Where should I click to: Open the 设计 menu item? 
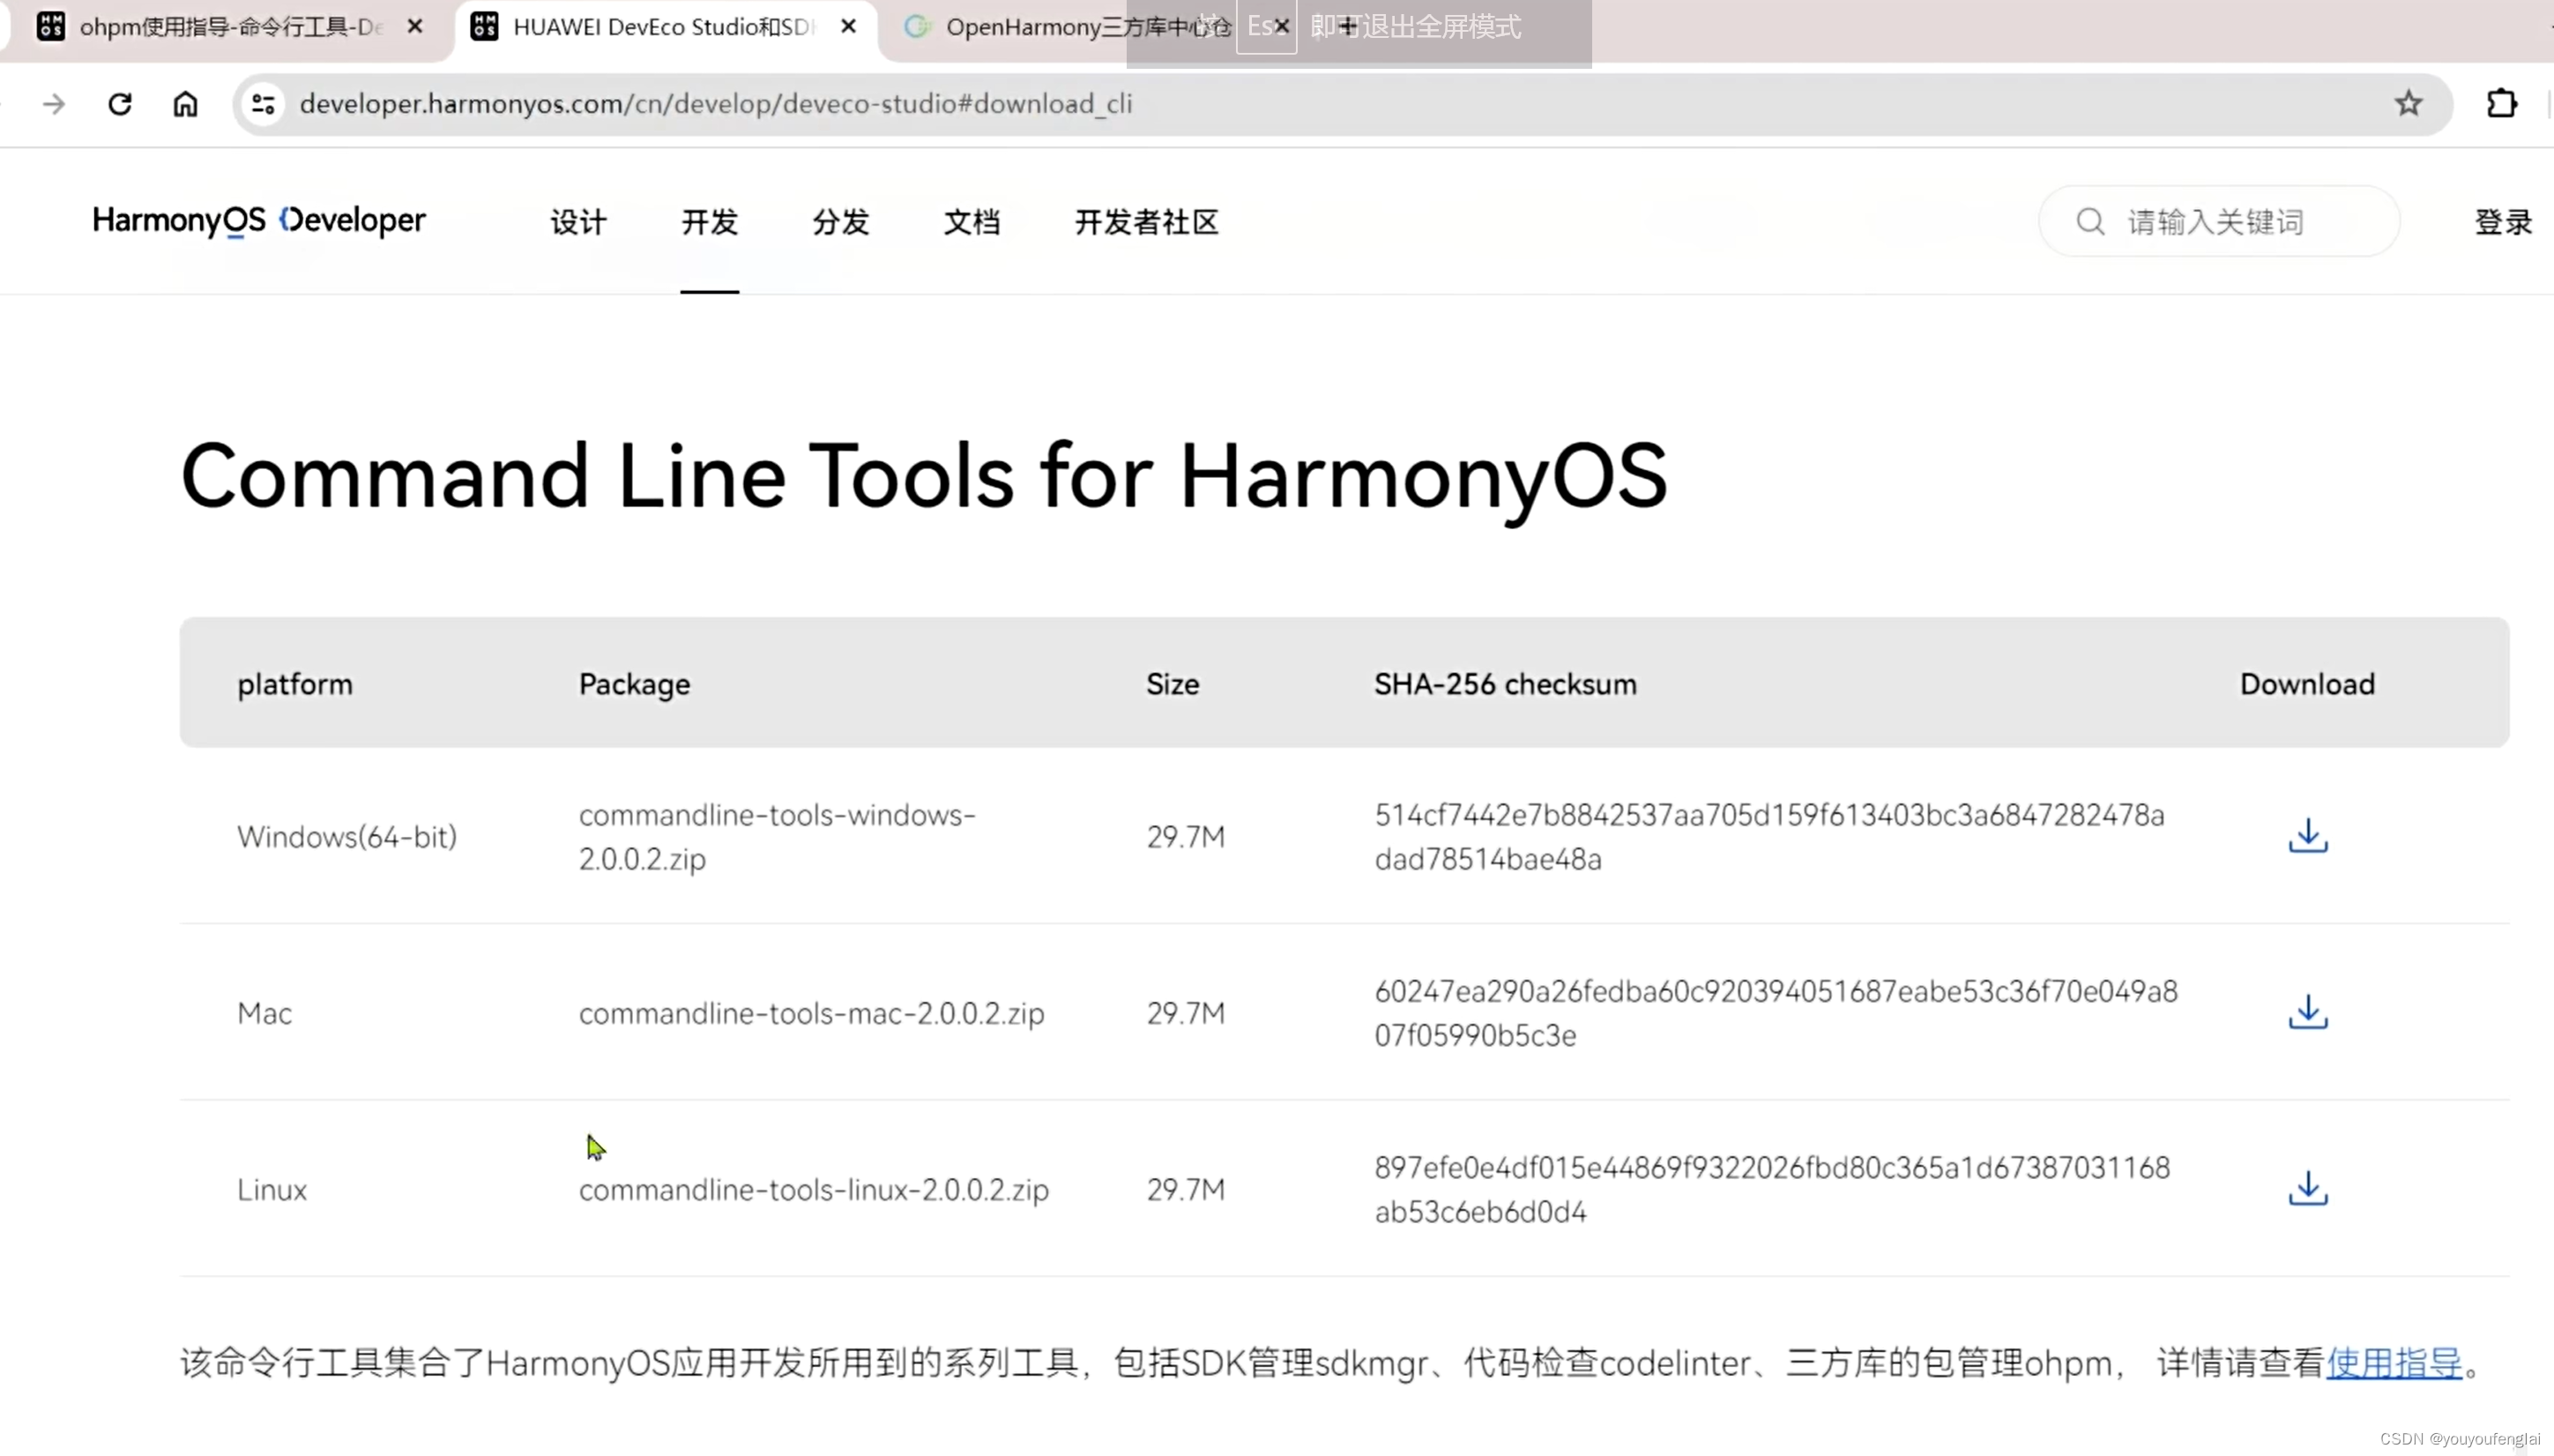(579, 221)
